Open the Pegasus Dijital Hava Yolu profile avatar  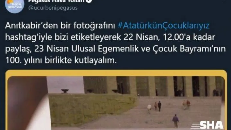point(14,5)
